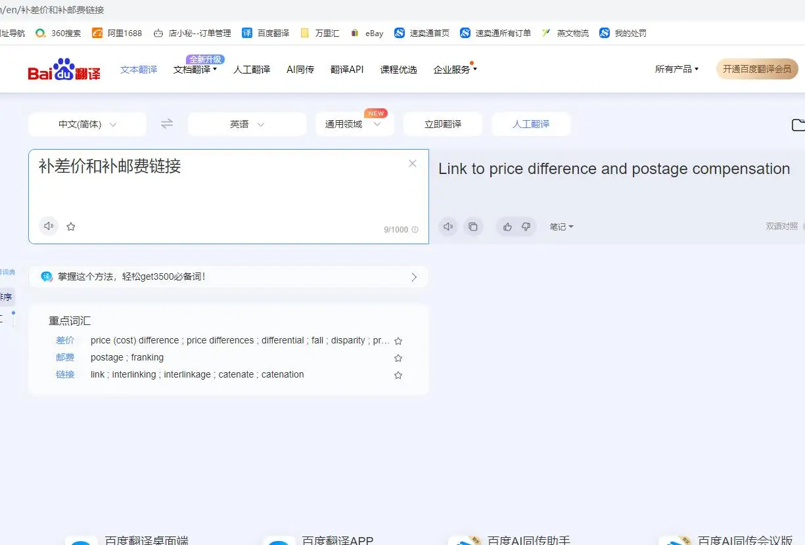
Task: Star the 差价 vocabulary entry
Action: point(398,341)
